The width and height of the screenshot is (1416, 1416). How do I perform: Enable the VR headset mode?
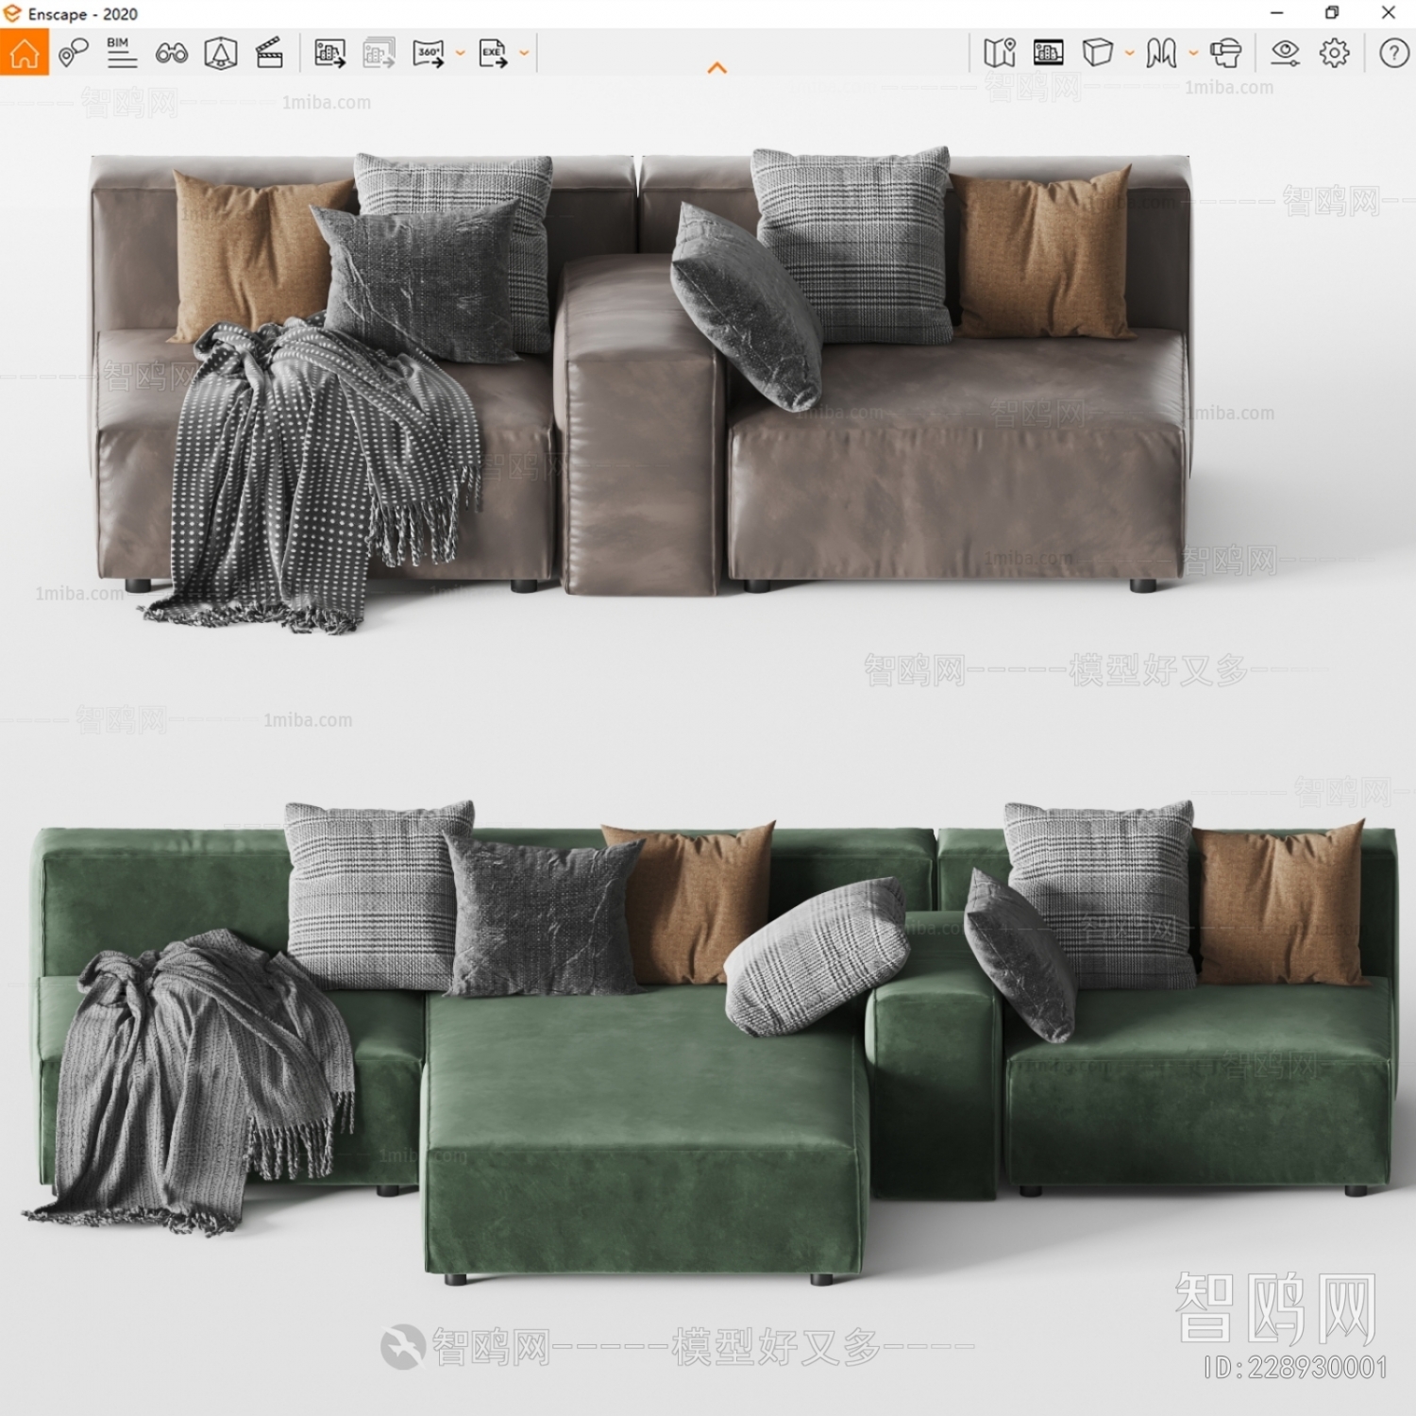(x=1225, y=53)
